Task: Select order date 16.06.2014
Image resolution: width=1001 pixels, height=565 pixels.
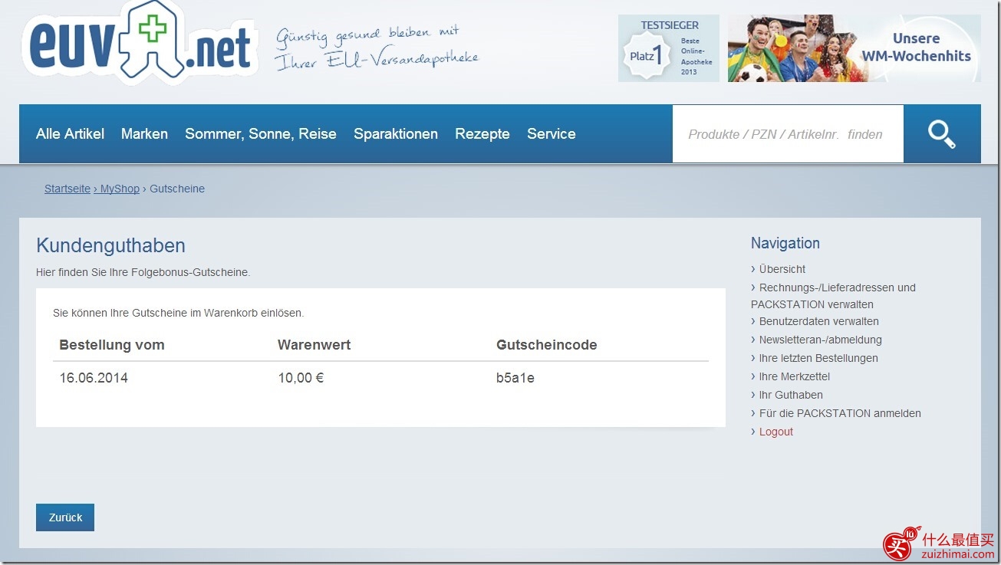Action: 94,378
